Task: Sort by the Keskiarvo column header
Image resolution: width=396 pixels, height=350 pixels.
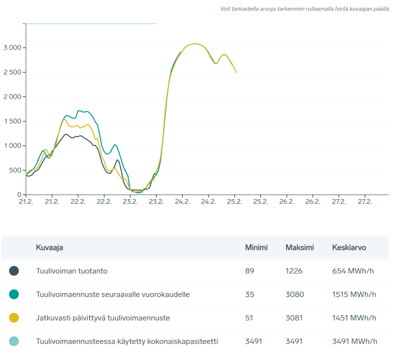Action: [x=349, y=247]
